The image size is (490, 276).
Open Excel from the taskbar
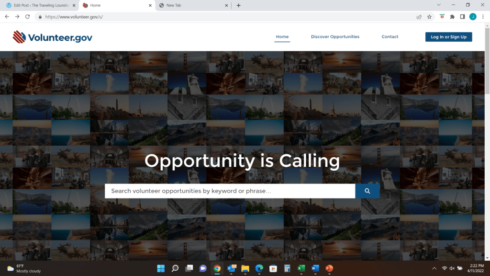point(301,268)
